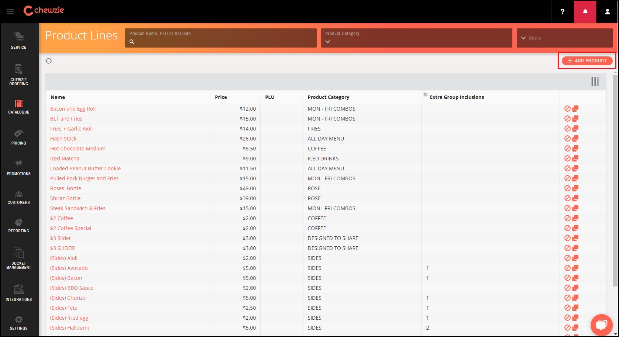Click the Product Name search field
This screenshot has height=337, width=619.
point(221,38)
